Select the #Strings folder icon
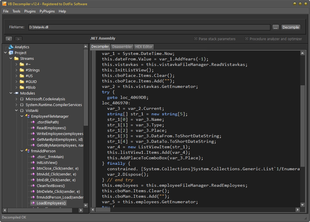This screenshot has height=222, width=310. (x=22, y=70)
